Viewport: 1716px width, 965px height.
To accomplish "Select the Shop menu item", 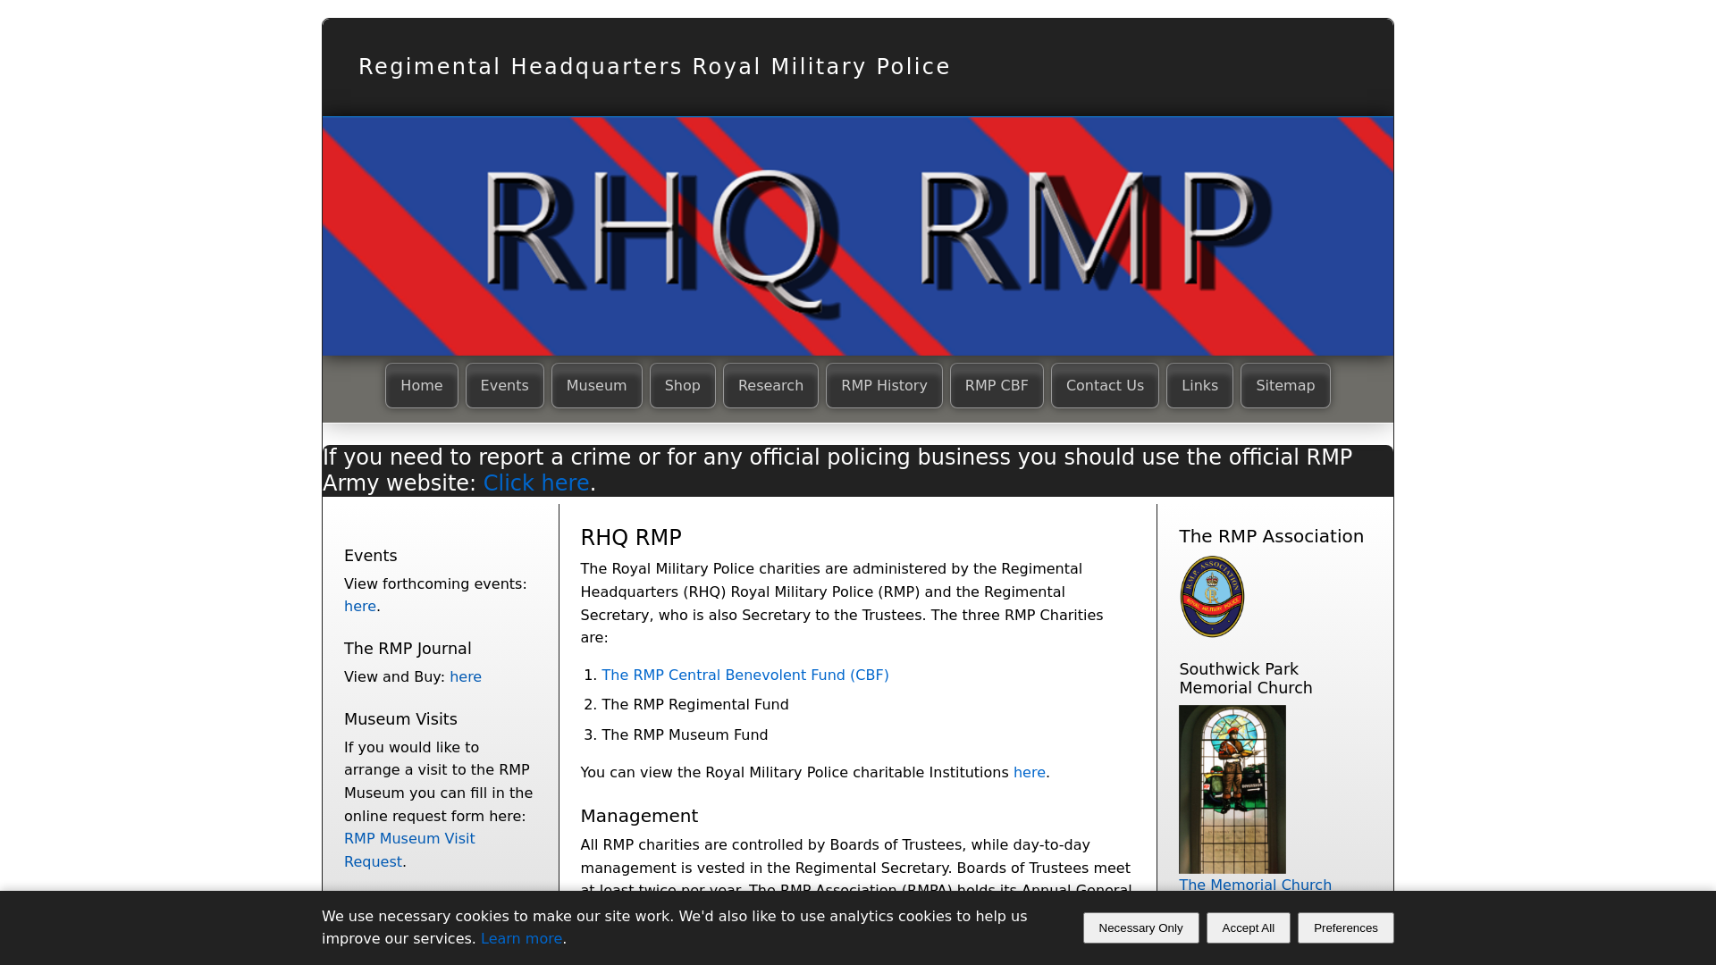I will click(683, 386).
